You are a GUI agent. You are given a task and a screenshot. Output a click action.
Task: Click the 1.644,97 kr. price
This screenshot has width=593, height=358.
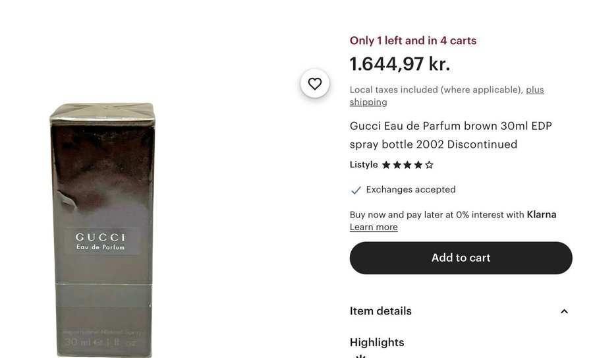(400, 64)
